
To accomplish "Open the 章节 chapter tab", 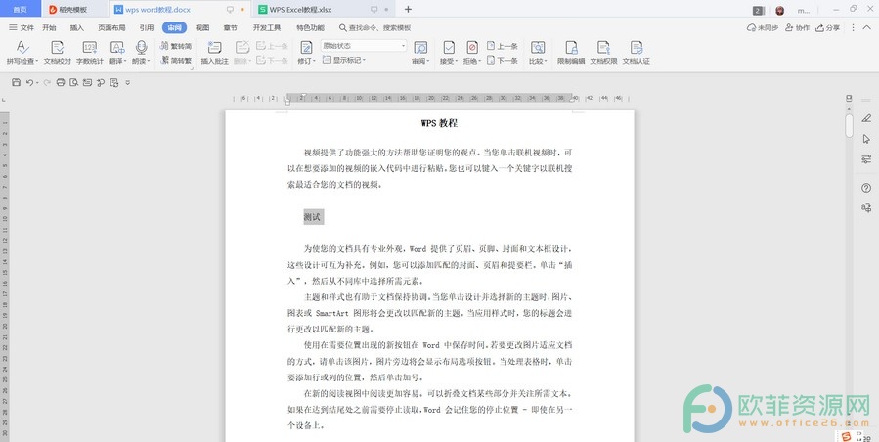I will pyautogui.click(x=230, y=27).
